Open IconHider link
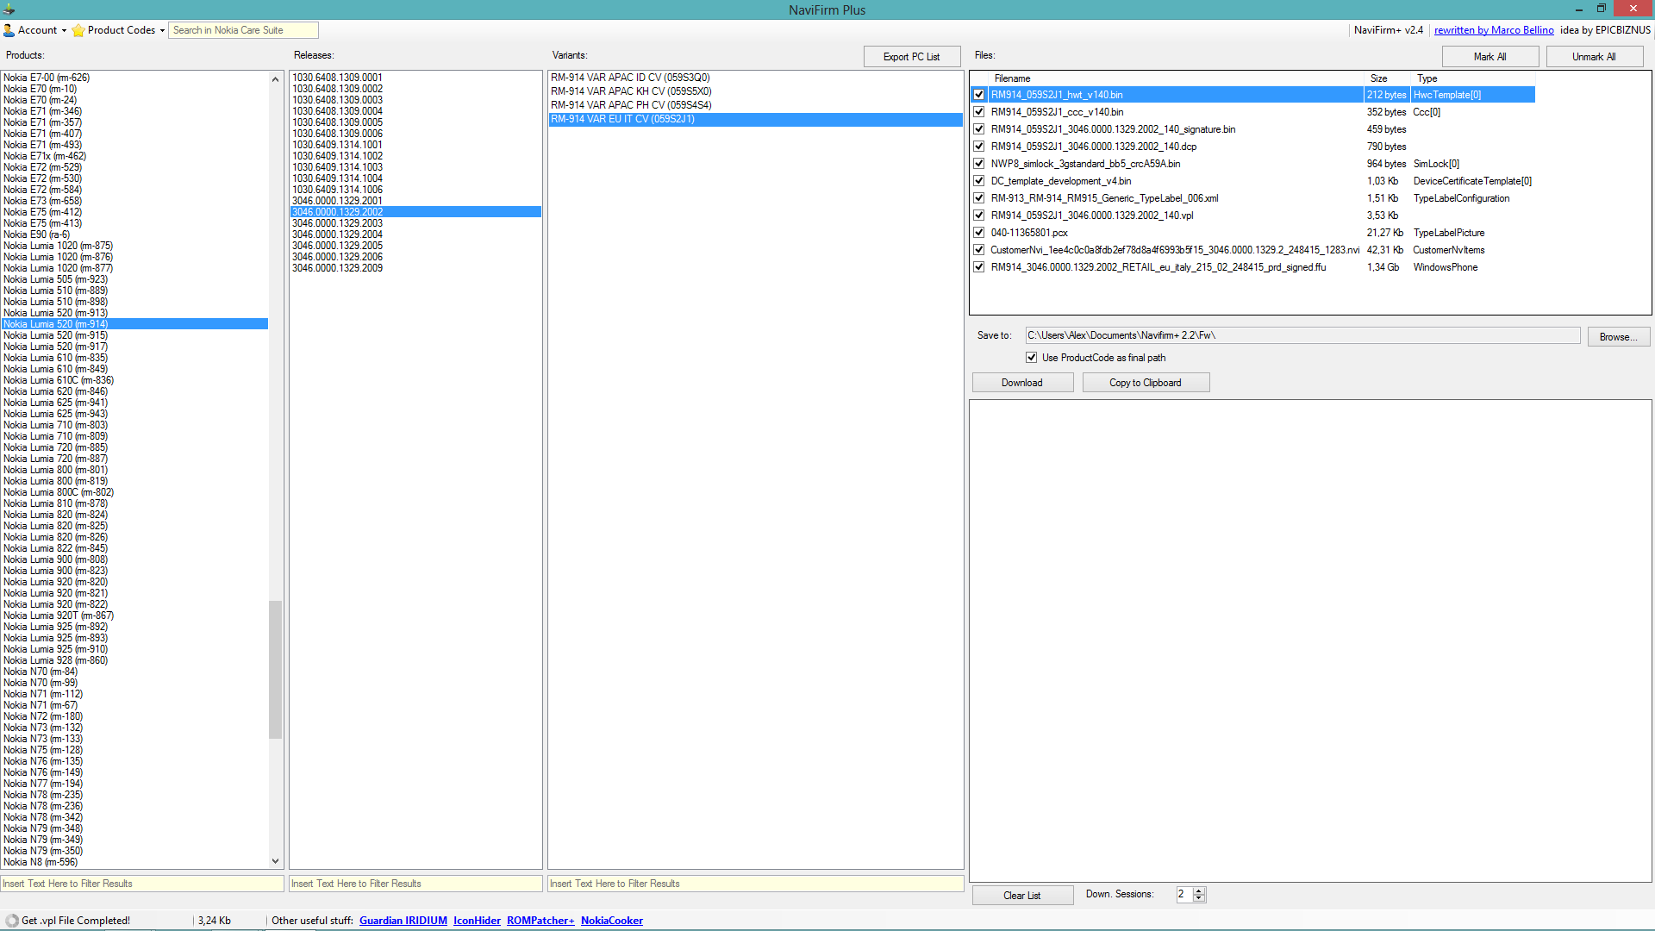 click(x=477, y=921)
